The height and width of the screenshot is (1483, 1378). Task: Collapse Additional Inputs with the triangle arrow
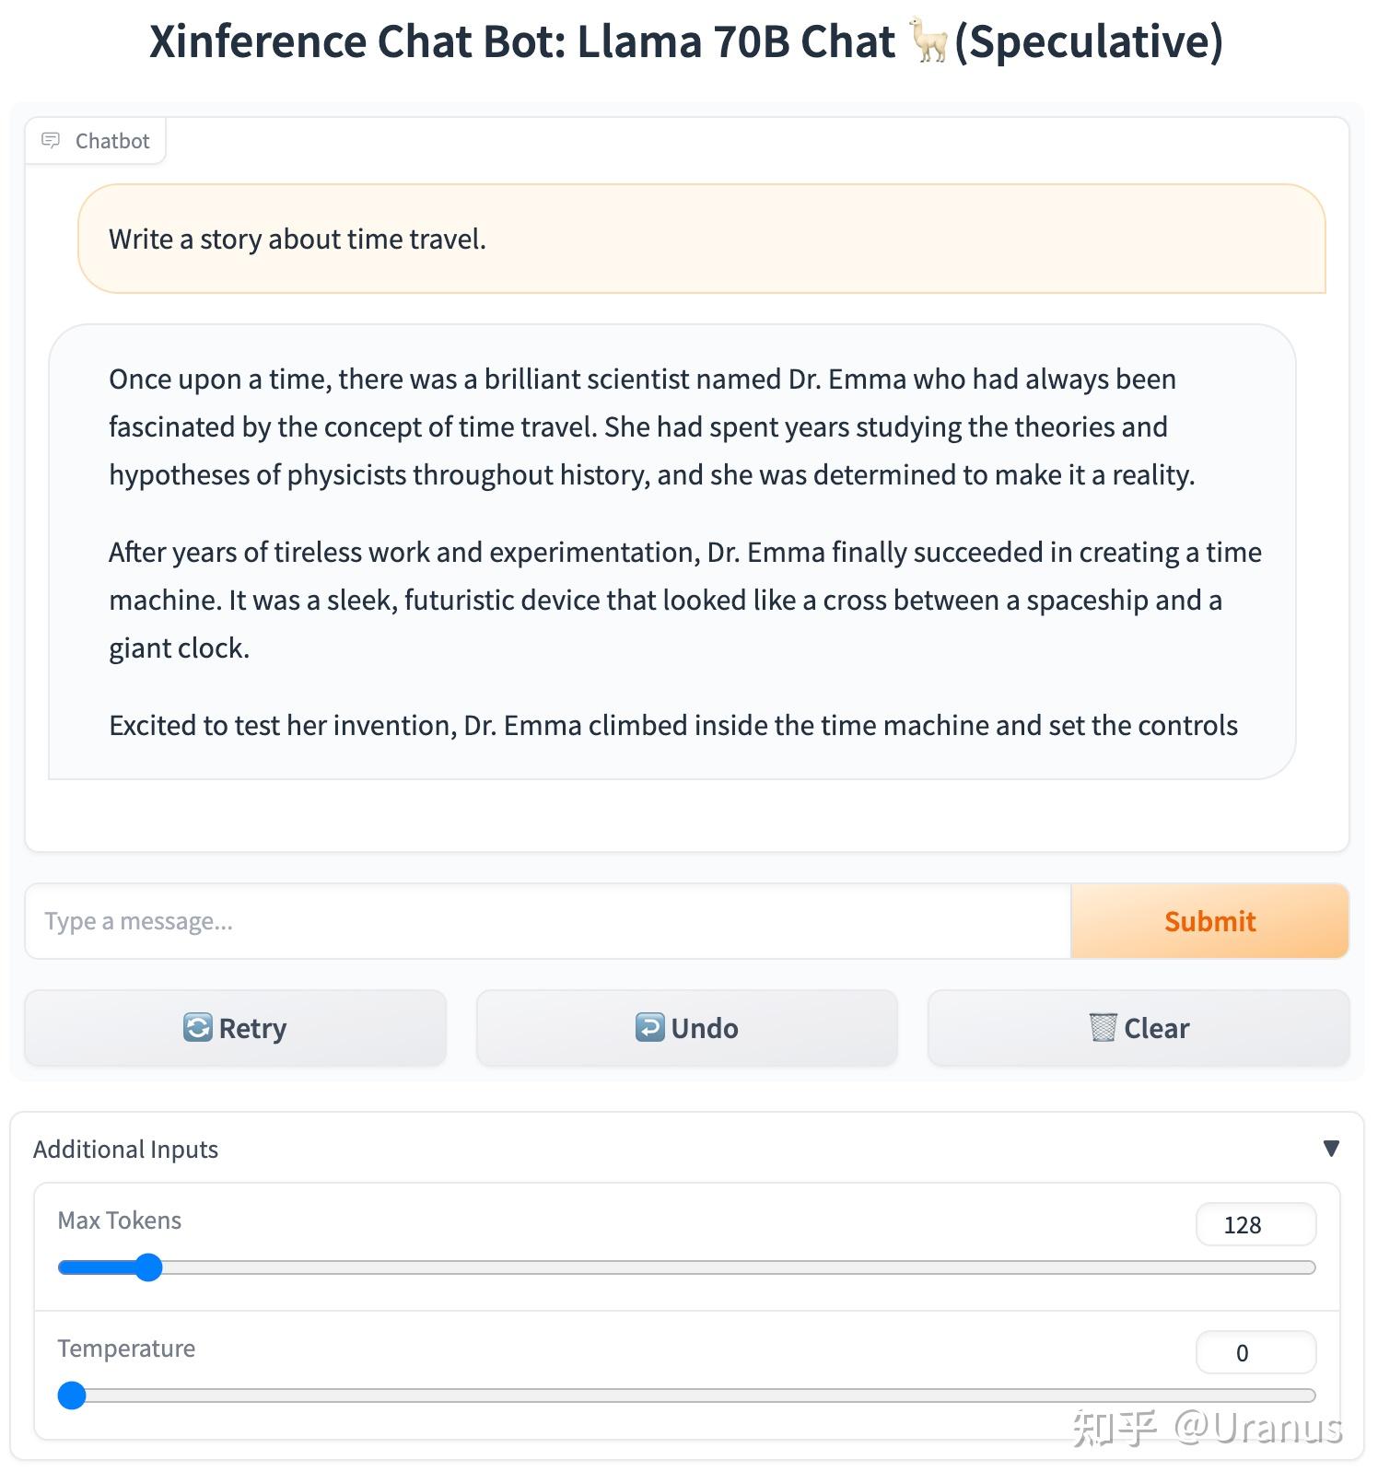(x=1330, y=1149)
